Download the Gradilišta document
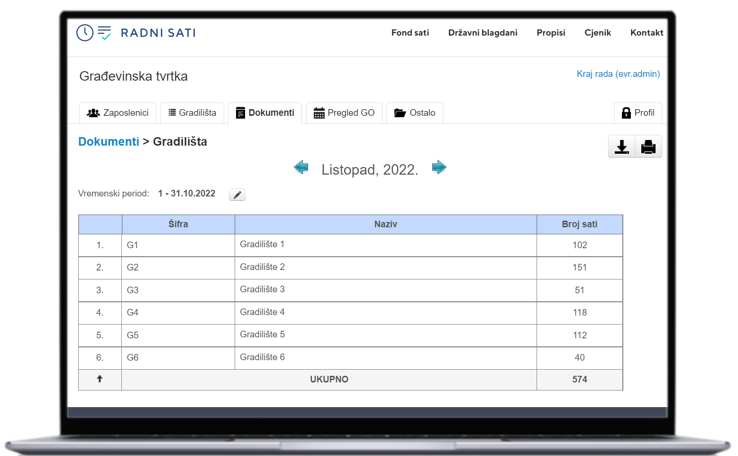 tap(621, 147)
